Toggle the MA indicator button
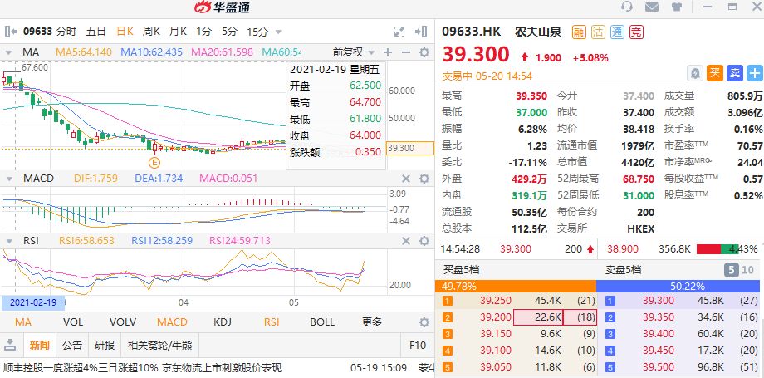The width and height of the screenshot is (764, 378). coord(23,322)
